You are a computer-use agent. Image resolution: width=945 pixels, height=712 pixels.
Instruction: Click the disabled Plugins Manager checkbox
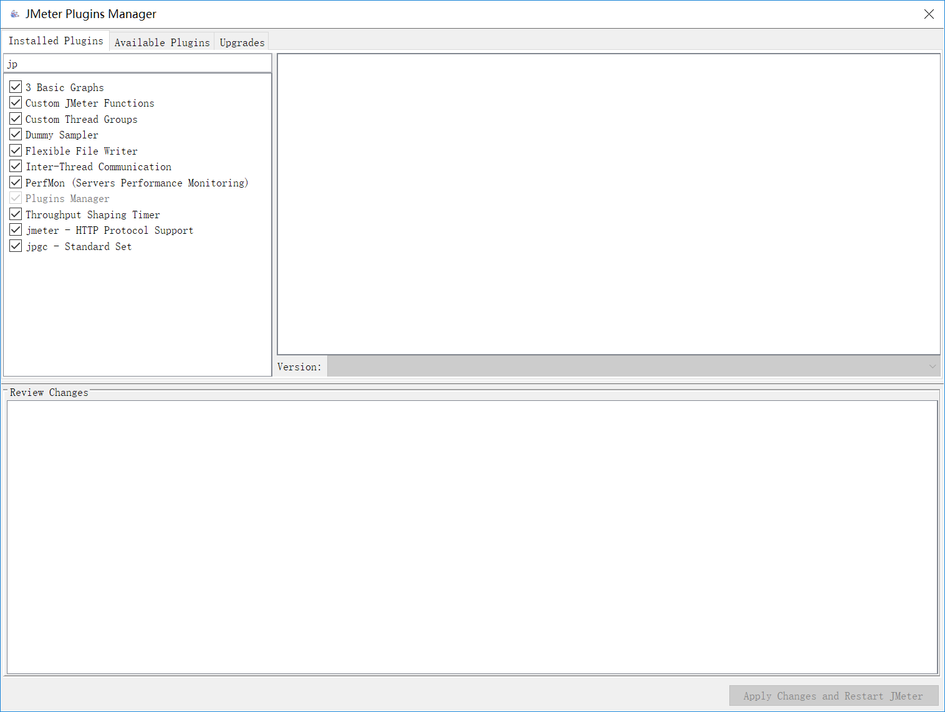click(x=16, y=198)
